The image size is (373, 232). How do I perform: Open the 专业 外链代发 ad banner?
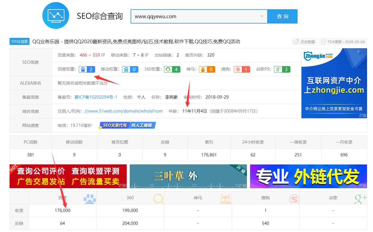tap(309, 176)
